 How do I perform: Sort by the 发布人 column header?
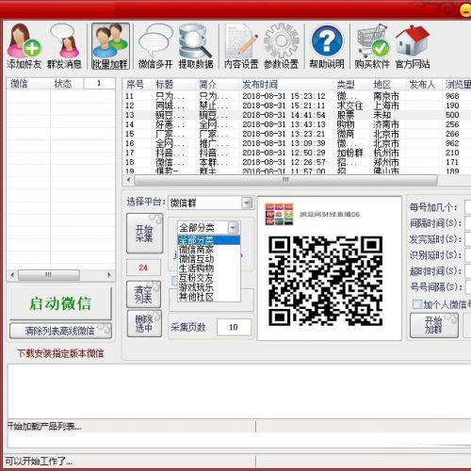click(x=424, y=84)
